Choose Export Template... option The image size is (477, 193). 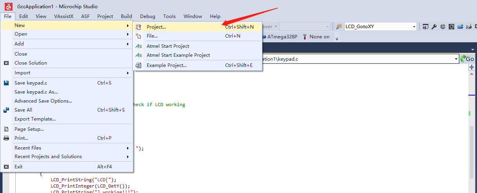coord(67,119)
